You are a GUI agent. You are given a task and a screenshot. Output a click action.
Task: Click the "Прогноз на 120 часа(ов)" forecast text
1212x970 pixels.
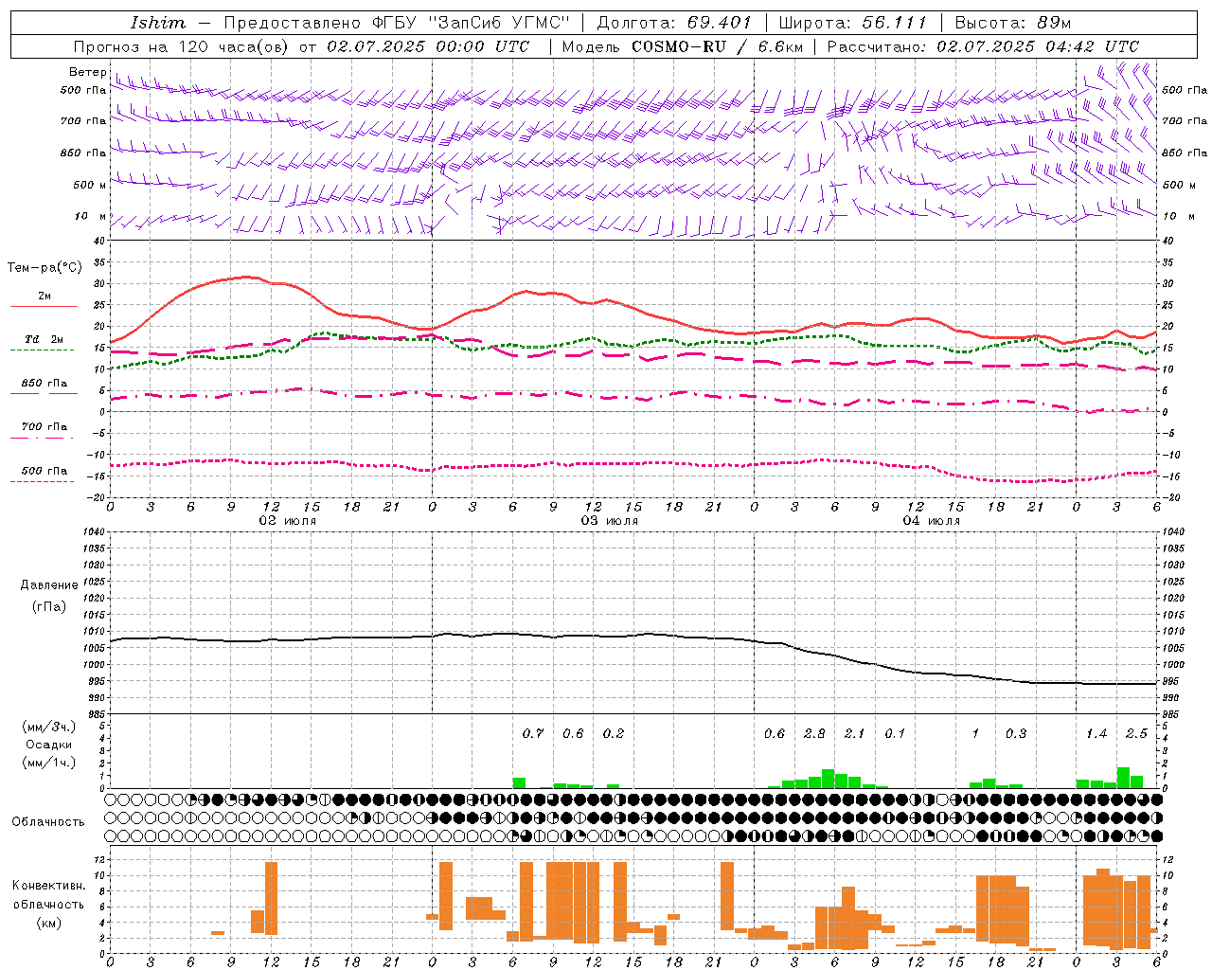click(182, 46)
